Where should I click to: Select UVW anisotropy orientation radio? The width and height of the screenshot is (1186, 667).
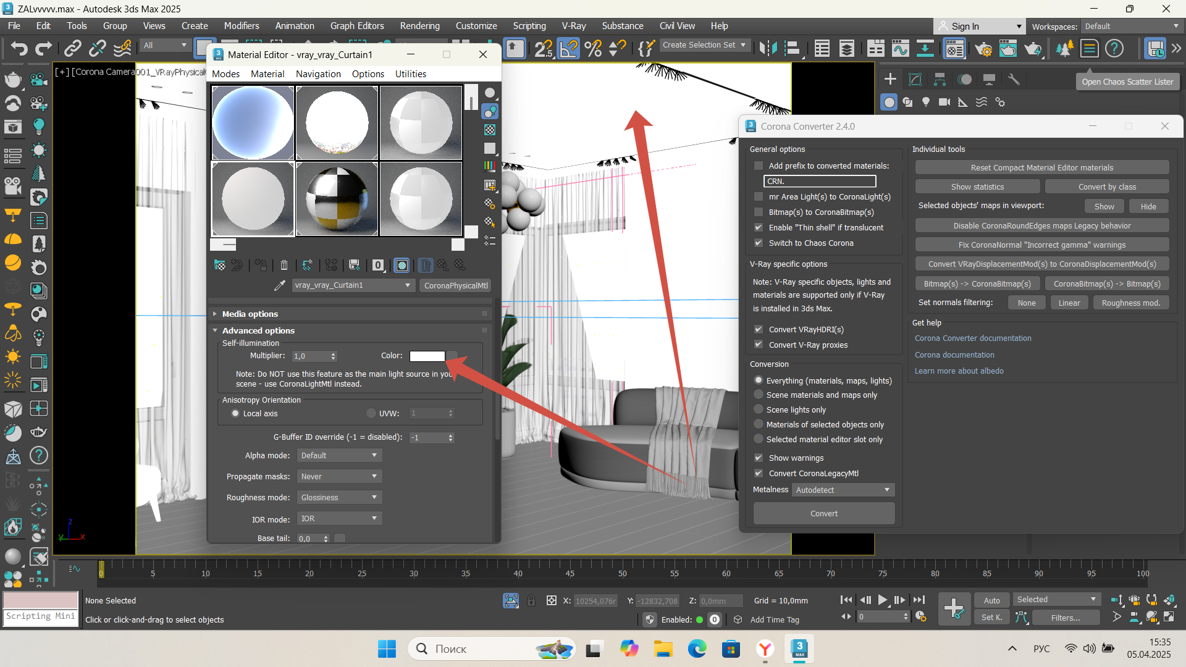[x=371, y=413]
